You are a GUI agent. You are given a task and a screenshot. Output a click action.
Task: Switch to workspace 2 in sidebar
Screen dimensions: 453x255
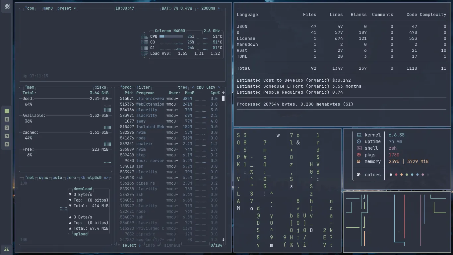click(x=7, y=119)
